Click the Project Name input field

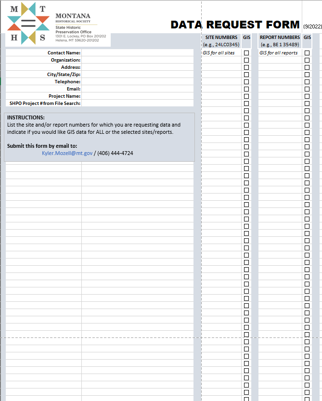pyautogui.click(x=137, y=96)
